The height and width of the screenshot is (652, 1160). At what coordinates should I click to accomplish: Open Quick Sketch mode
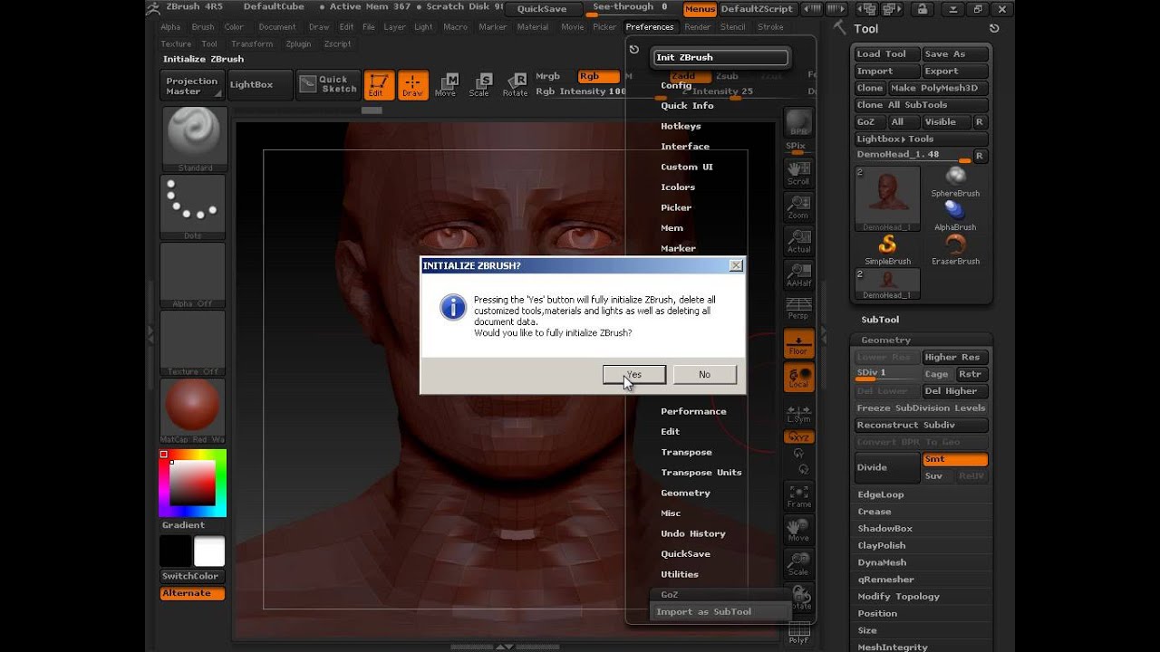[328, 84]
